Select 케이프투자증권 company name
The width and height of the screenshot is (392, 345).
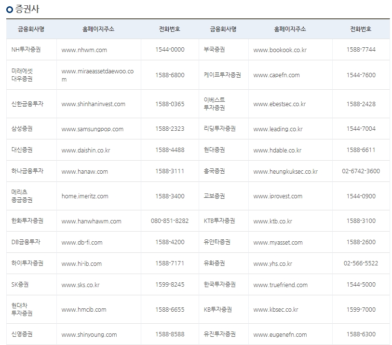tap(222, 75)
